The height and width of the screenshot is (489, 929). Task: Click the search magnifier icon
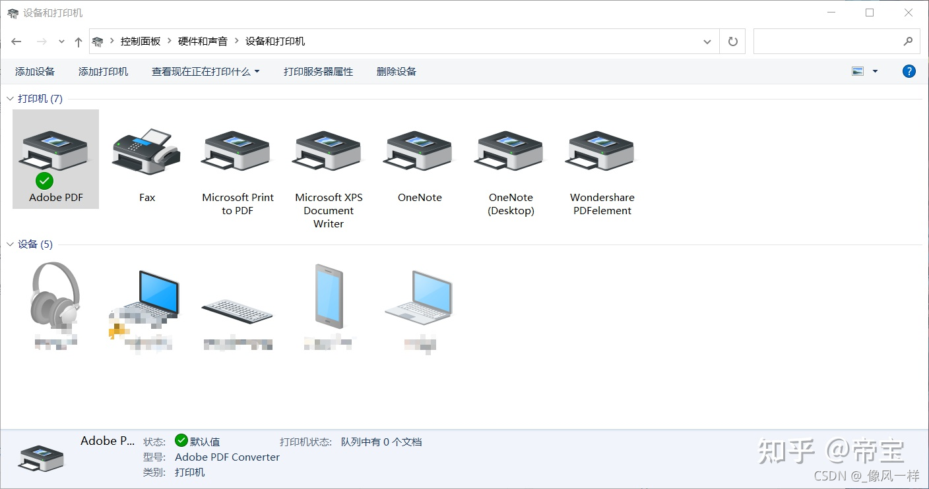(908, 42)
